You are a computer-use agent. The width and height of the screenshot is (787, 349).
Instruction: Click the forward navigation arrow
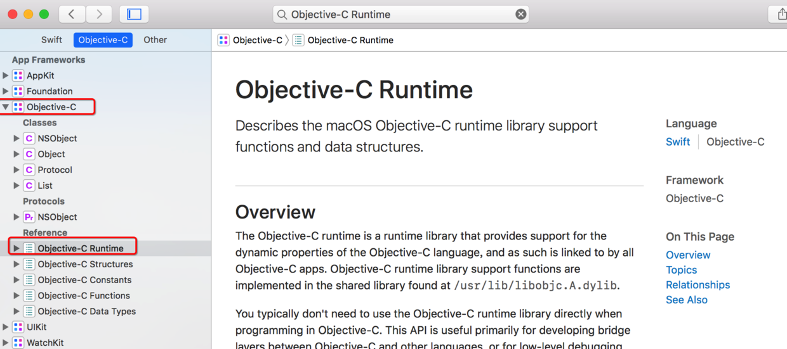pyautogui.click(x=98, y=14)
